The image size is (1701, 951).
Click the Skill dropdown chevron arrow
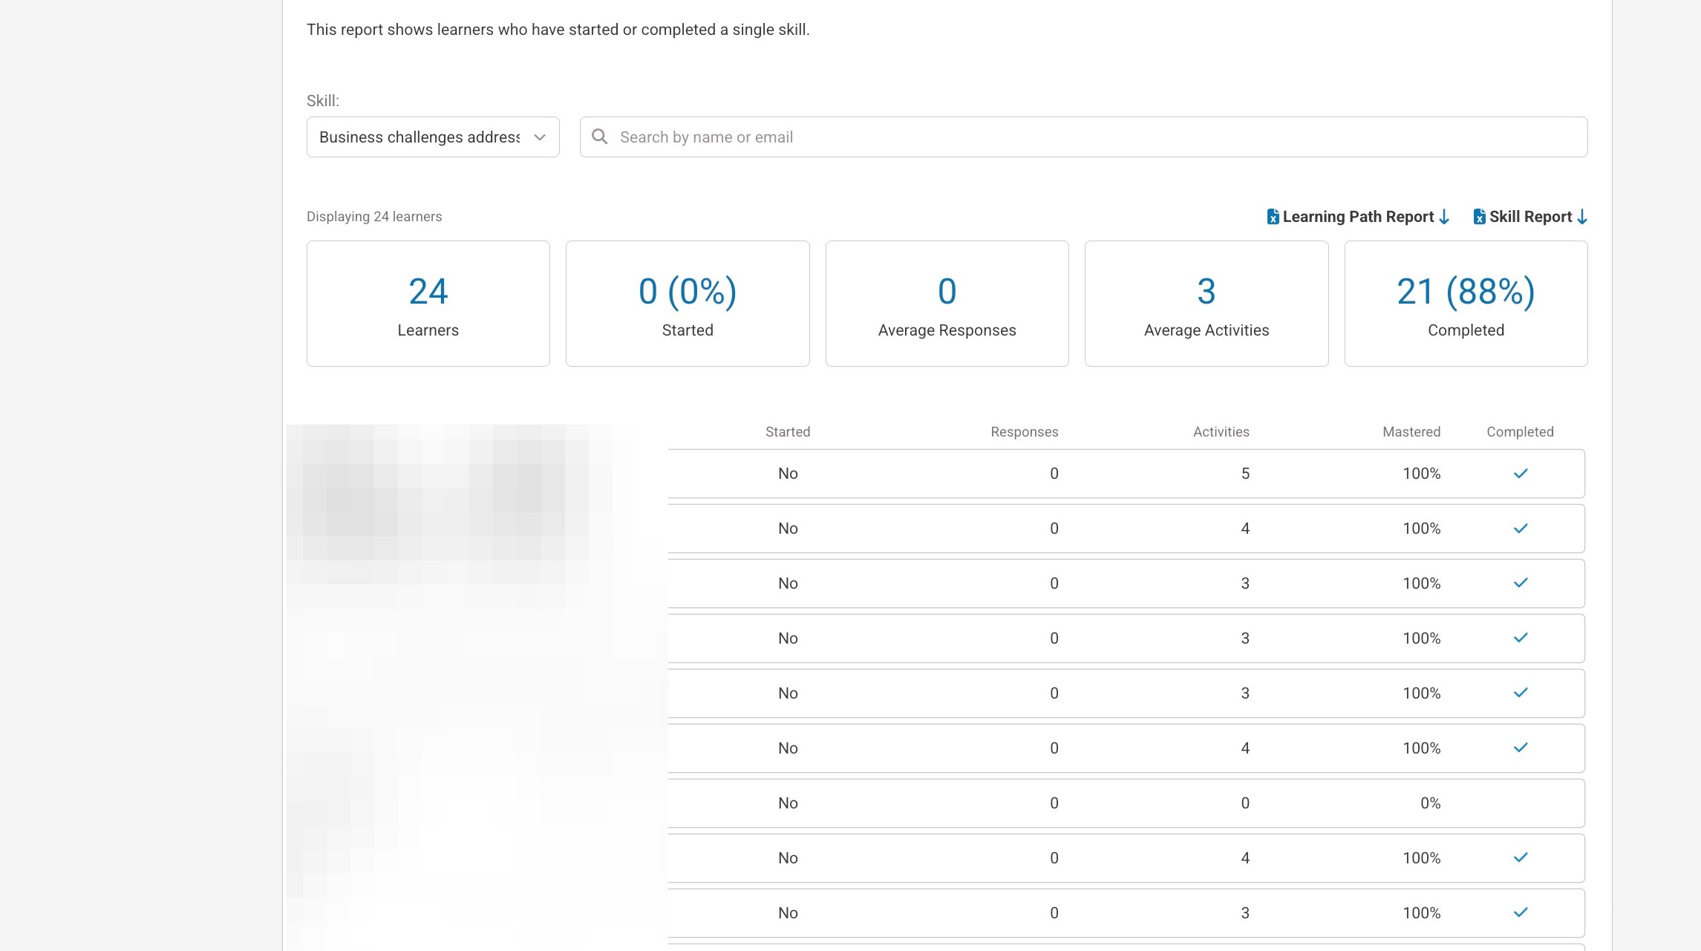[x=540, y=137]
